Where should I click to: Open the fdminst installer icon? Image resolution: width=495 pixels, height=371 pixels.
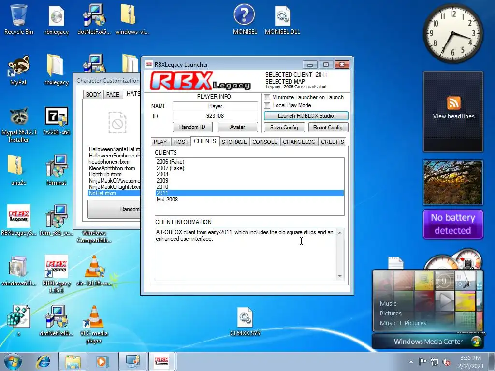(57, 171)
